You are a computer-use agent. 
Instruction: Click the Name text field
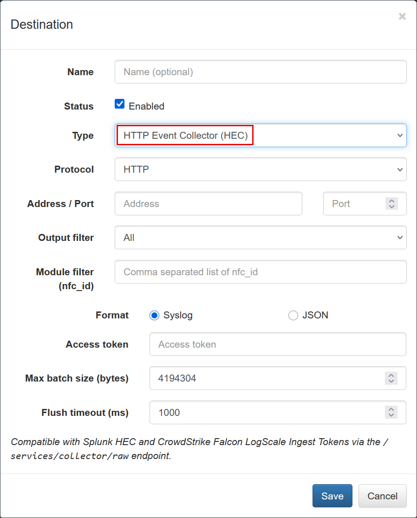(260, 72)
